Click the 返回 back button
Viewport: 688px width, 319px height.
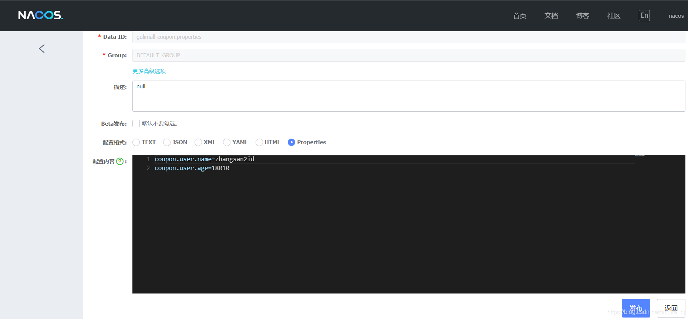pyautogui.click(x=671, y=308)
